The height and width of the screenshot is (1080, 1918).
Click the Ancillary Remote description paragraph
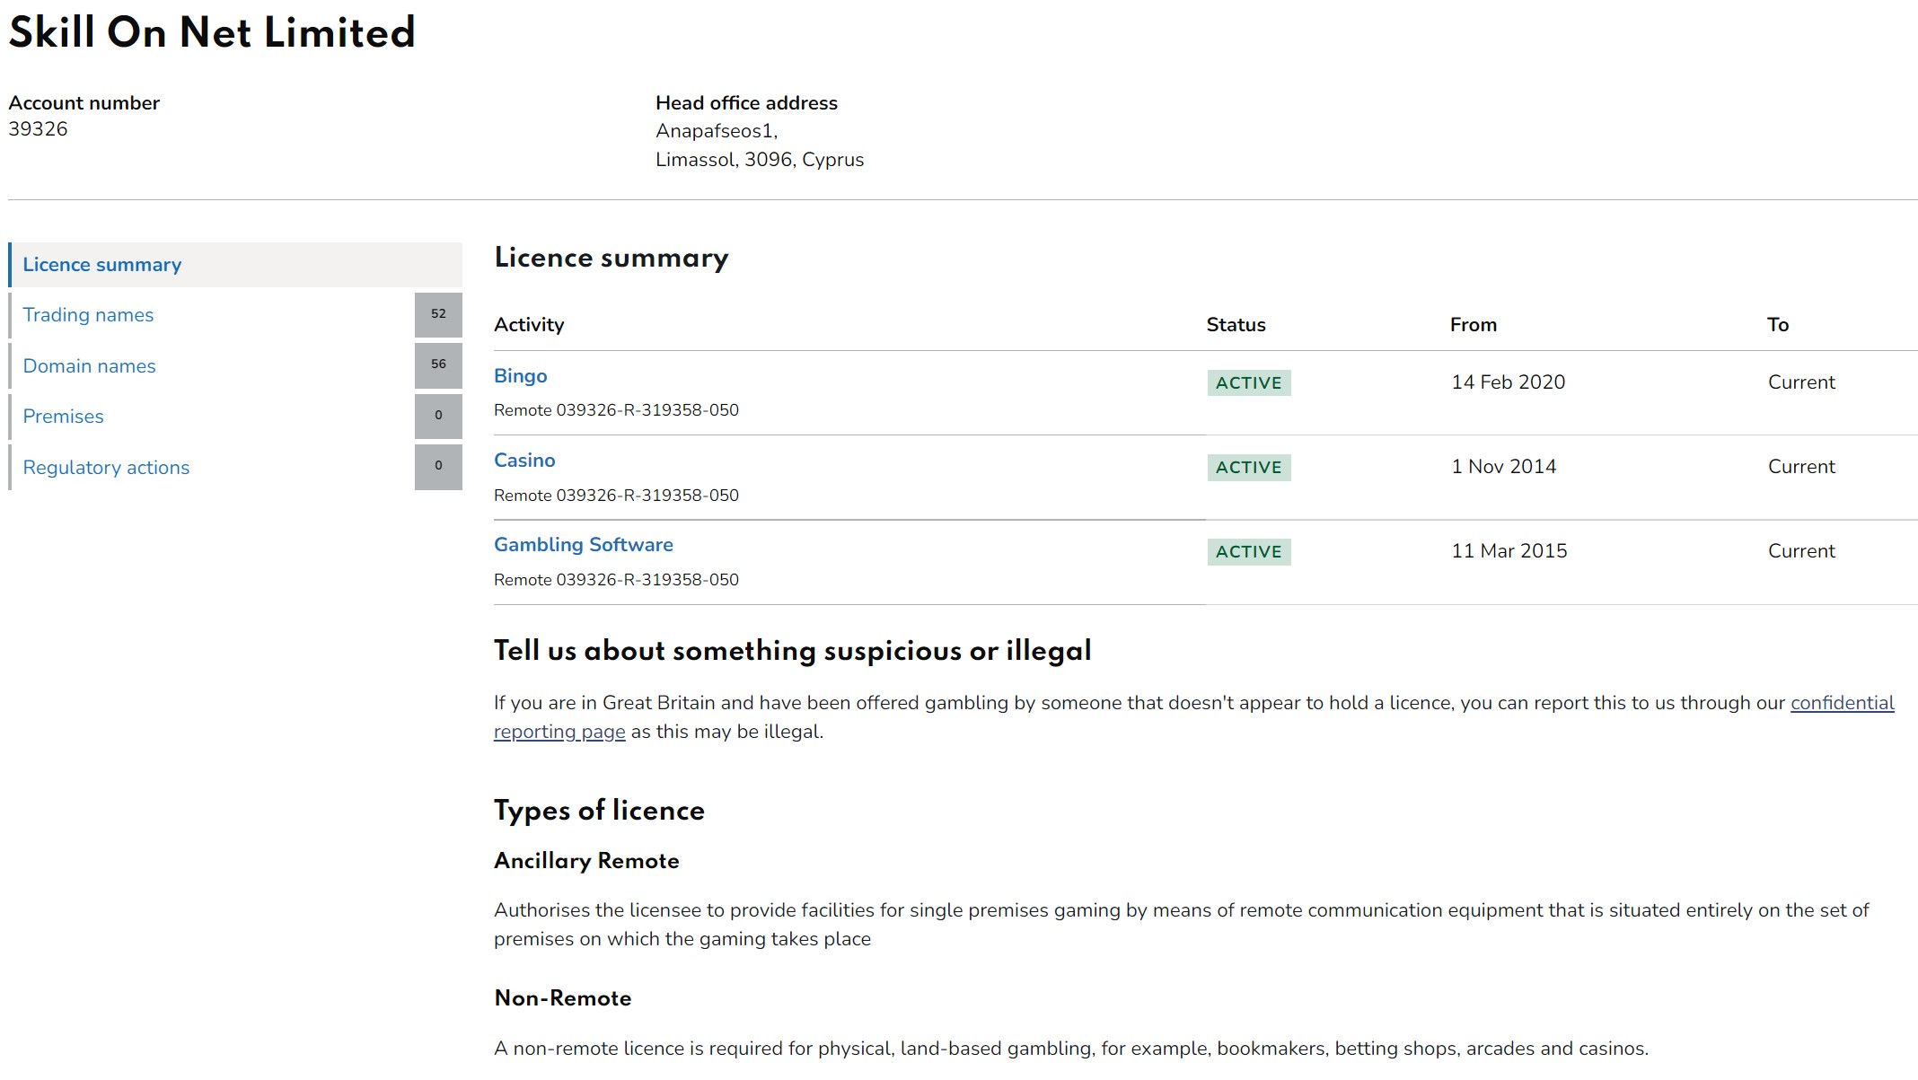click(x=1181, y=925)
